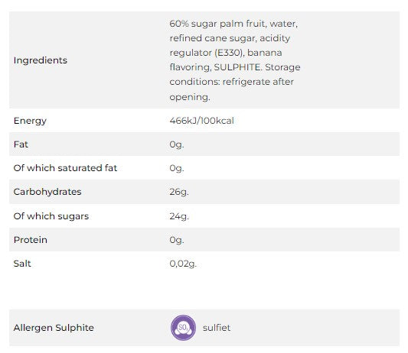Click the 'Carbohydrates' row label
This screenshot has height=353, width=408.
47,192
